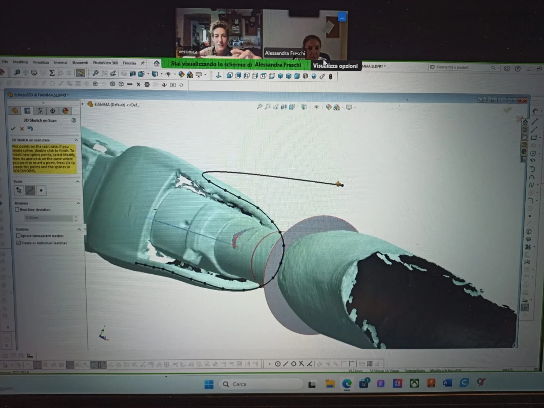This screenshot has height=408, width=544.
Task: Select the point creation tool
Action: [x=41, y=190]
